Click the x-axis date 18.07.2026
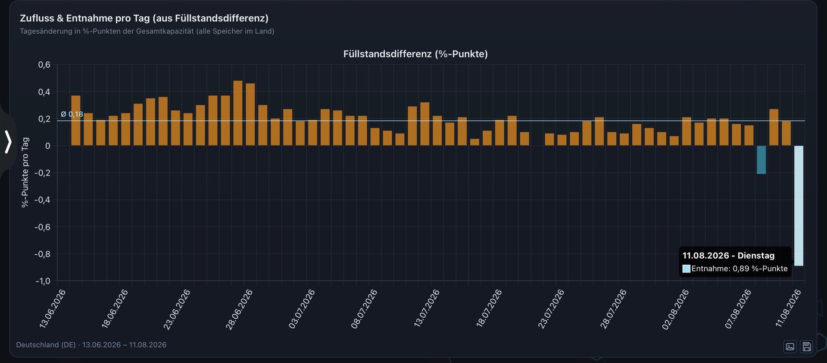The image size is (827, 363). pyautogui.click(x=489, y=309)
